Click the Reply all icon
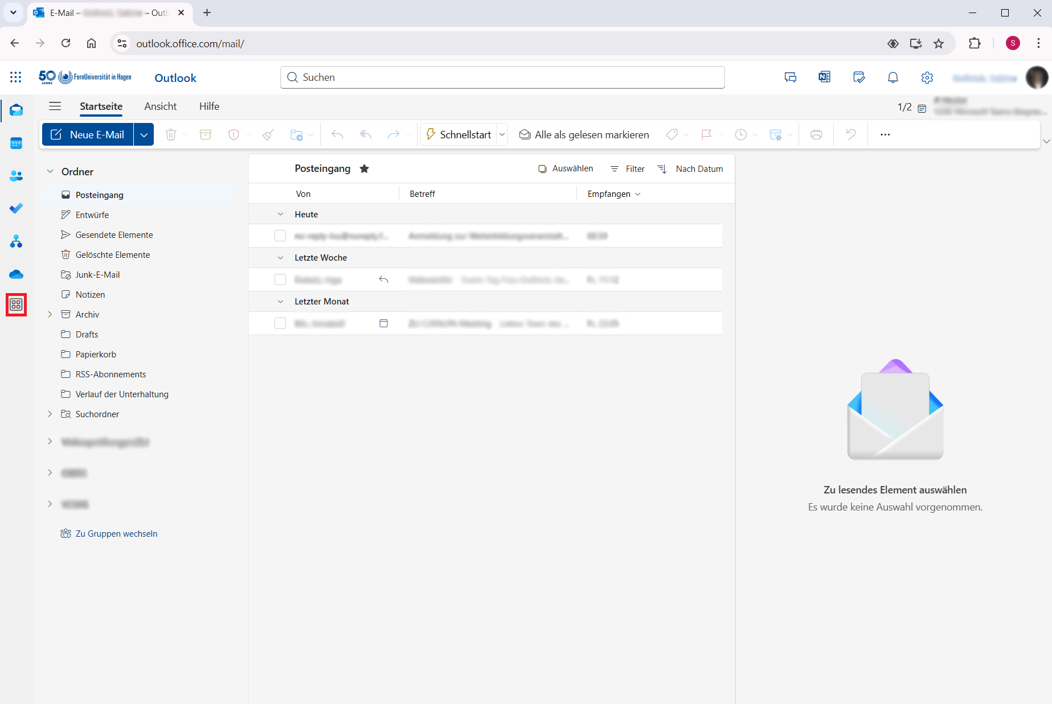 click(366, 135)
